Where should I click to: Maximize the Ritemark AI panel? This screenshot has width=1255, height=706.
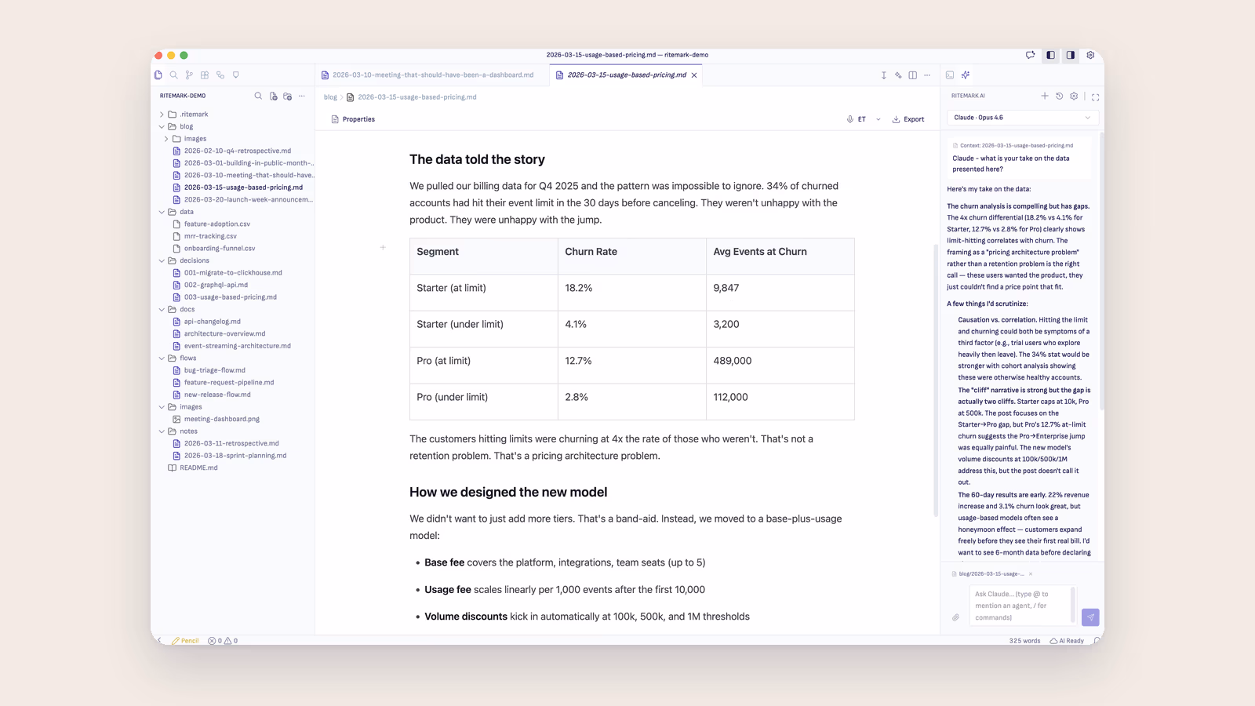click(1096, 97)
